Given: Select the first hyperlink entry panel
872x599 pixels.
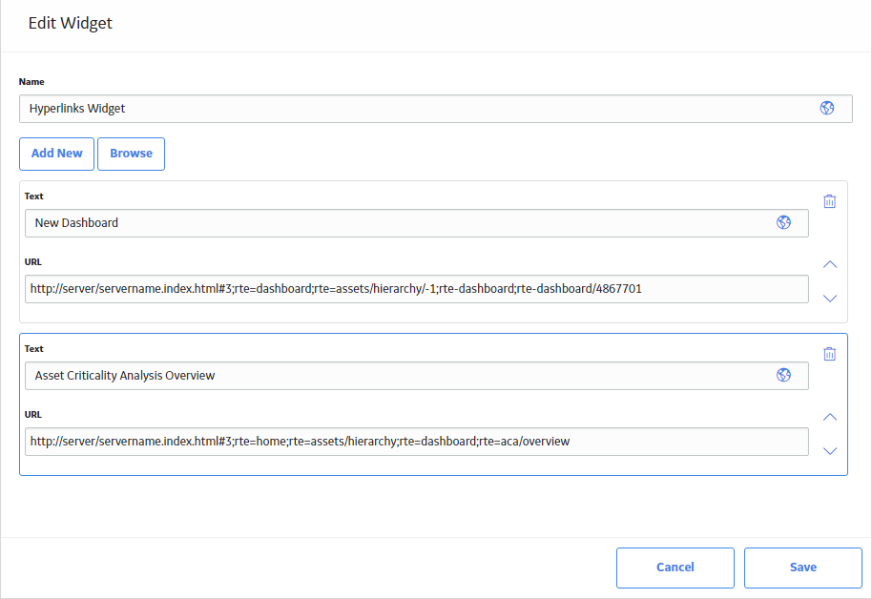Looking at the screenshot, I should (x=433, y=252).
